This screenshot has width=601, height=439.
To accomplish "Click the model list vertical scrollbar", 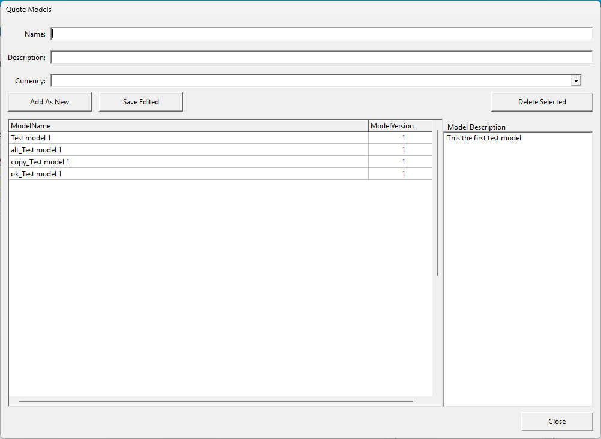I will pyautogui.click(x=437, y=203).
